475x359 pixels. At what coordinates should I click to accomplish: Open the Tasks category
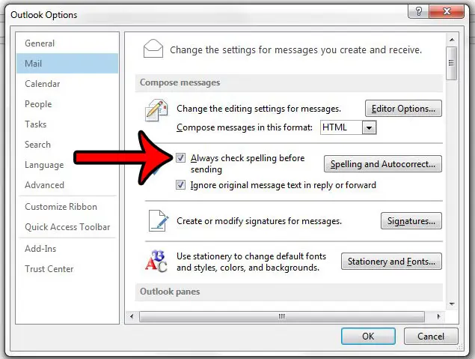click(x=67, y=124)
